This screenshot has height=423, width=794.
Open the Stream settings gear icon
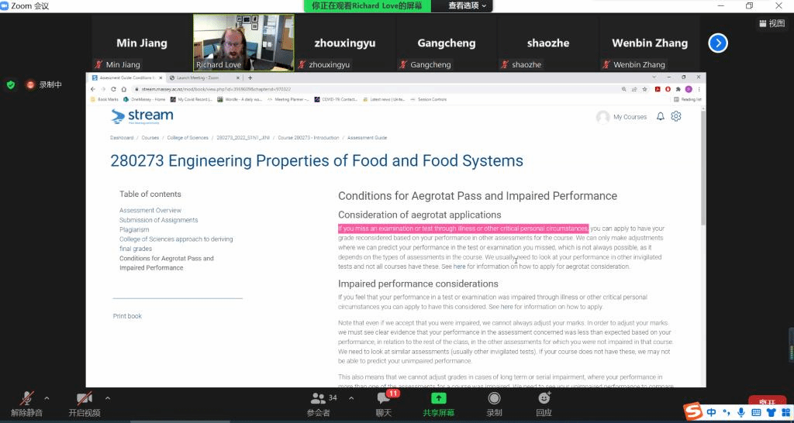click(x=676, y=116)
